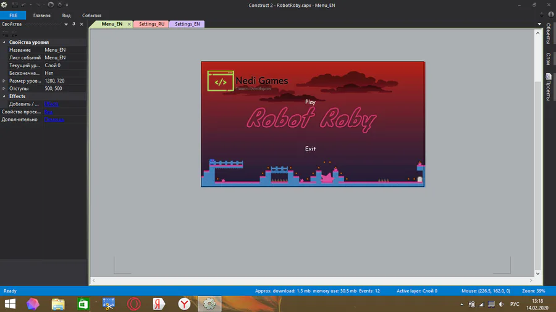Click the Active layer: Слой 0 status

click(416, 291)
